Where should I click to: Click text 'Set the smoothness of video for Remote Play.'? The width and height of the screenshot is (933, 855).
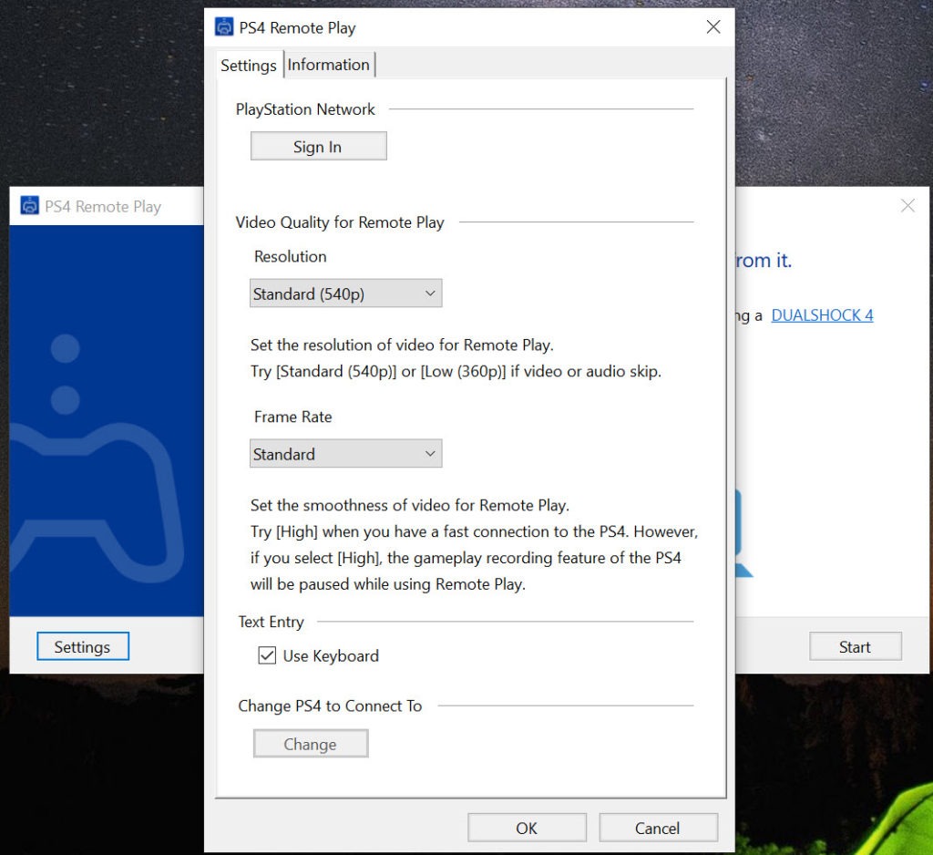tap(410, 506)
